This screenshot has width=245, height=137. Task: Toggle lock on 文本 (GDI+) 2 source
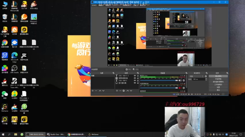point(138,76)
